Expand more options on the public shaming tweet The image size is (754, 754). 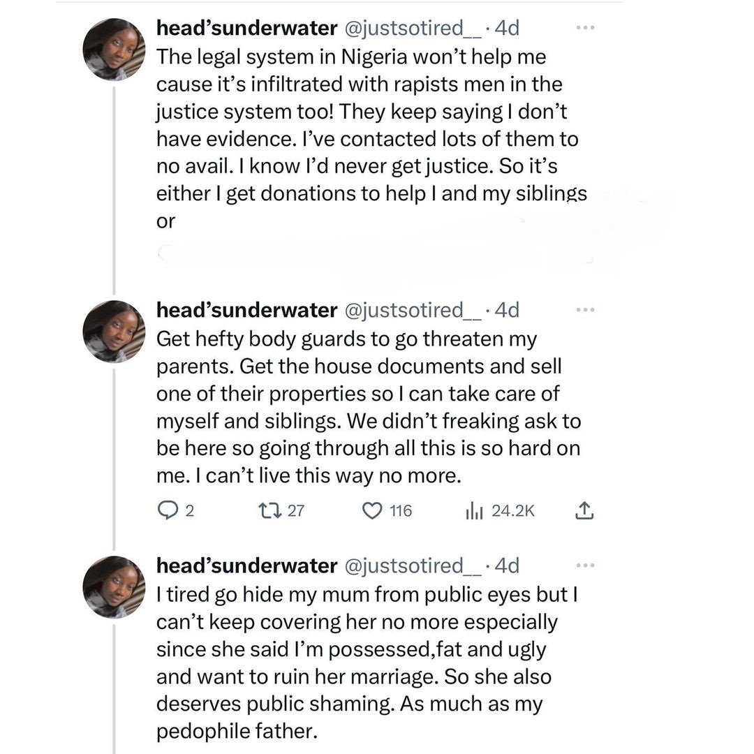click(x=584, y=565)
